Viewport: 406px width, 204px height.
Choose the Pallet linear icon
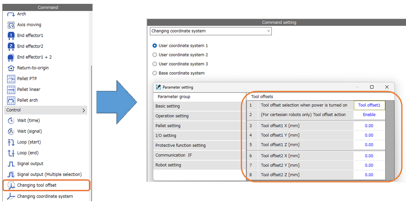click(x=11, y=90)
